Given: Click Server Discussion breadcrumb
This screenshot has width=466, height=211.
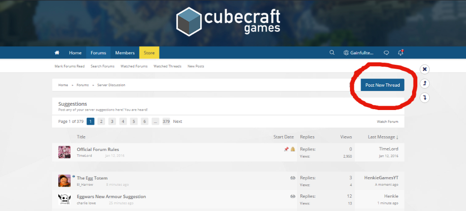Looking at the screenshot, I should (x=111, y=85).
